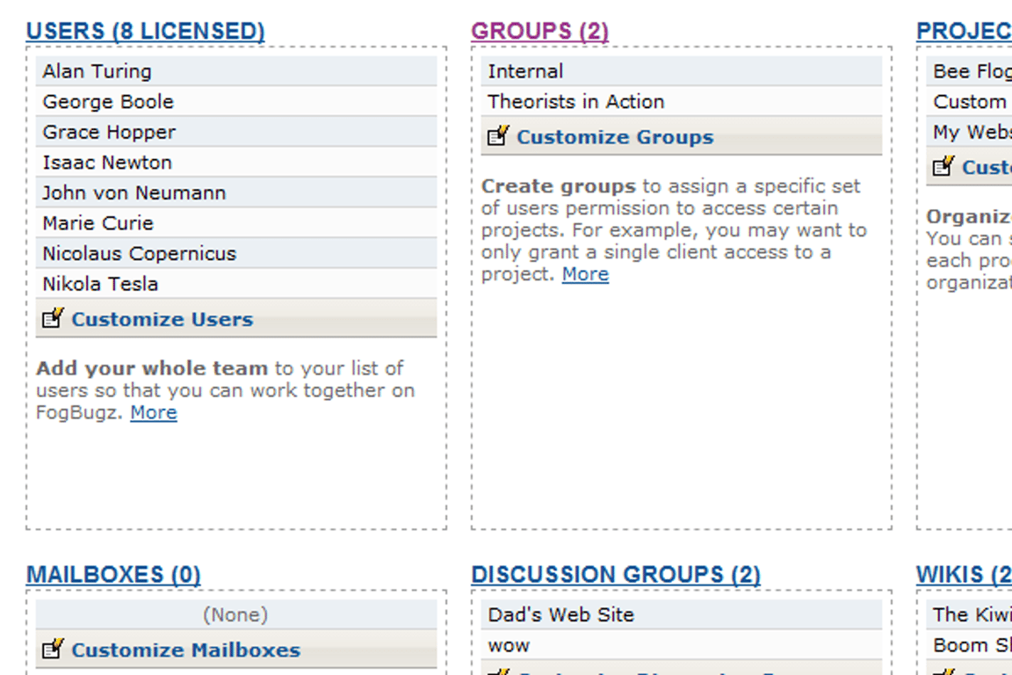The image size is (1012, 675).
Task: Click the (None) mailbox row
Action: click(x=236, y=614)
